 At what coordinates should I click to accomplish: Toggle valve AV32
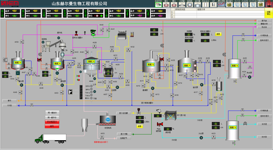pyautogui.click(x=128, y=50)
